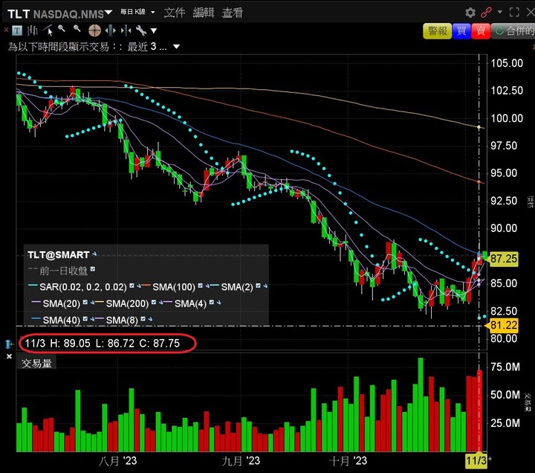The width and height of the screenshot is (535, 473).
Task: Edit SMA(2) settings via wrench icon
Action: (265, 286)
